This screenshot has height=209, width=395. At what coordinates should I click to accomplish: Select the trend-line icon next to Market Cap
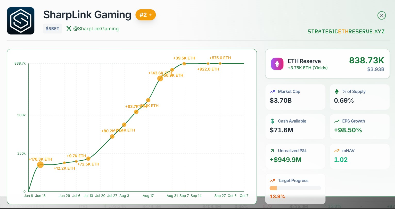point(272,91)
